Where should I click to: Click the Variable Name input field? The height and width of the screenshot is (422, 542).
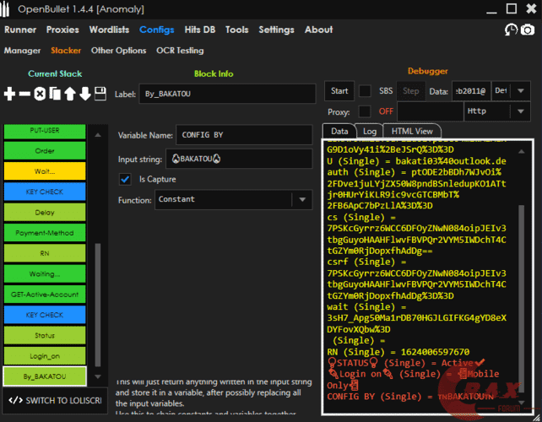tap(243, 135)
